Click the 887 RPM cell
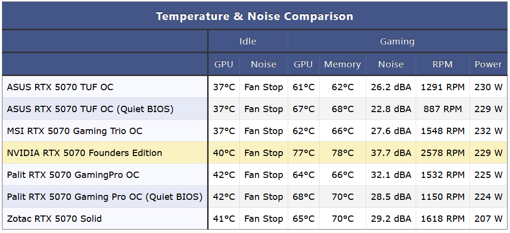 [443, 109]
